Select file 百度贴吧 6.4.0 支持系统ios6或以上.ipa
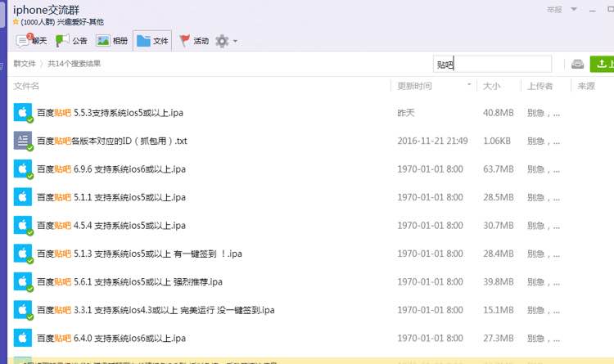The width and height of the screenshot is (614, 364). click(111, 338)
